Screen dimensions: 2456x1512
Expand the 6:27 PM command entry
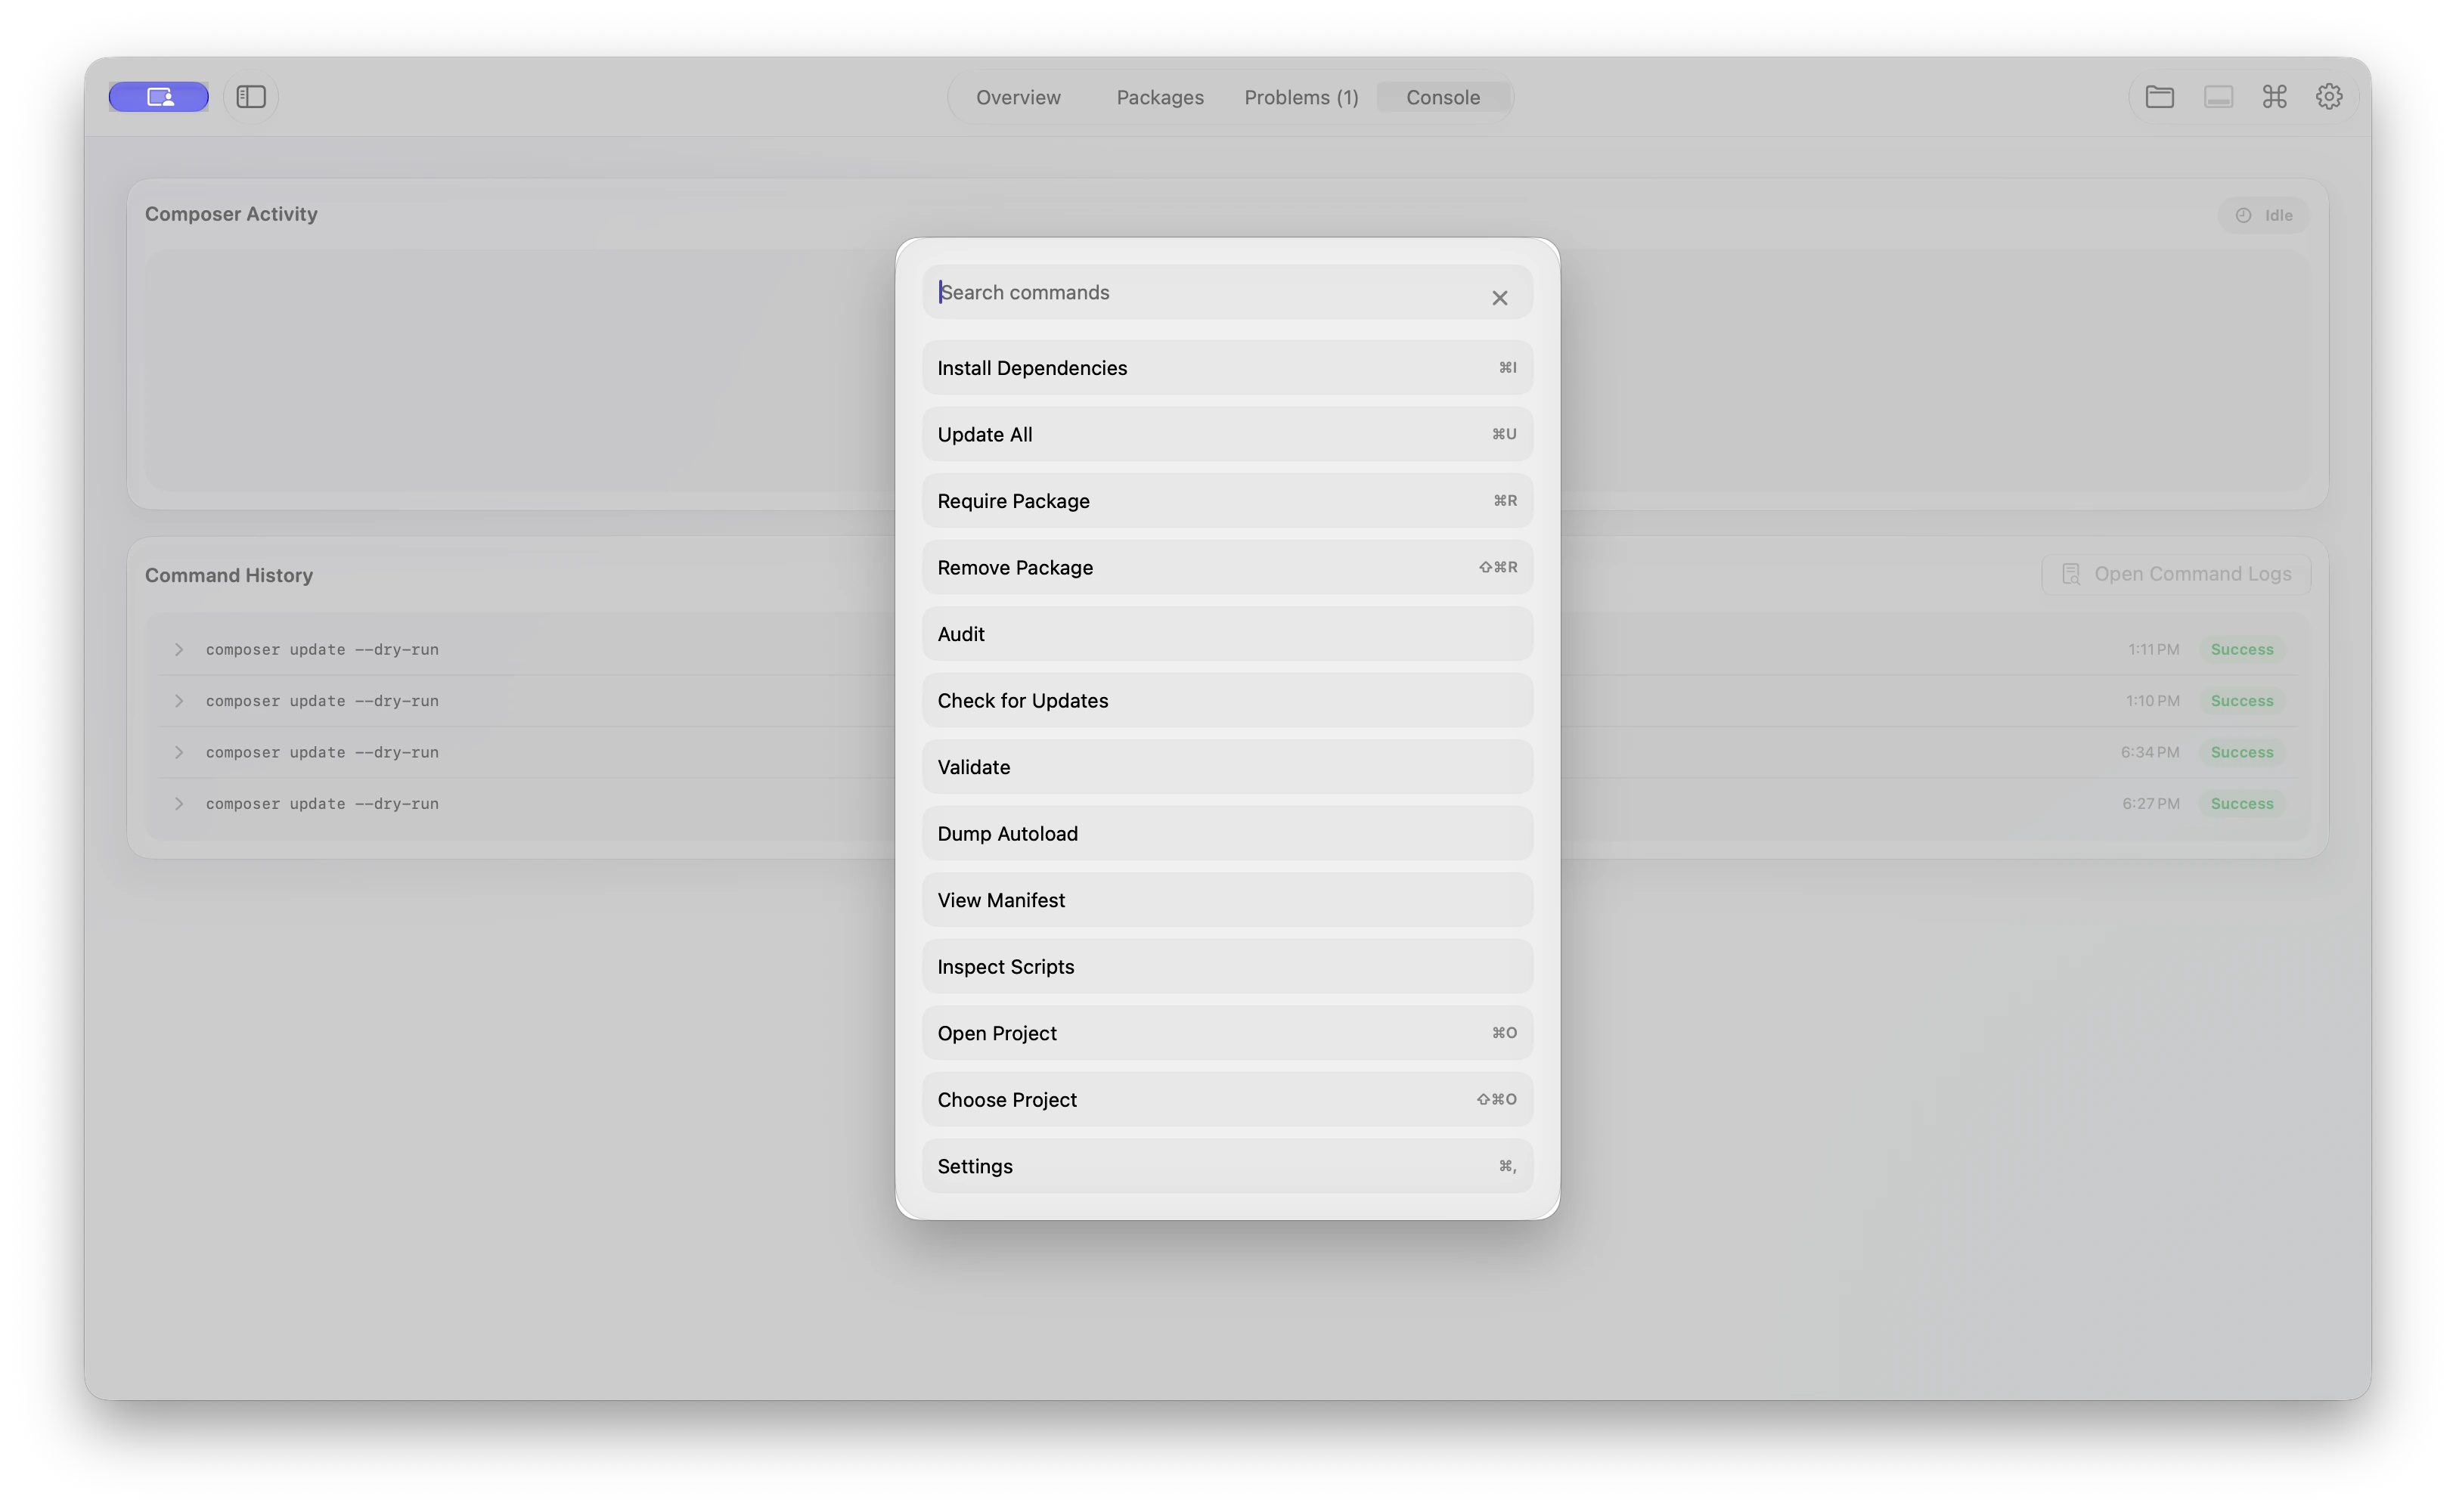click(179, 804)
